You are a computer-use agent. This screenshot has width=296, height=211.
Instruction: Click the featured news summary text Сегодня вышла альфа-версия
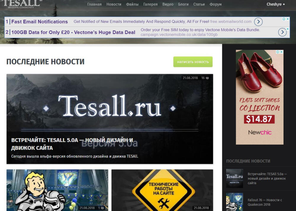click(75, 156)
